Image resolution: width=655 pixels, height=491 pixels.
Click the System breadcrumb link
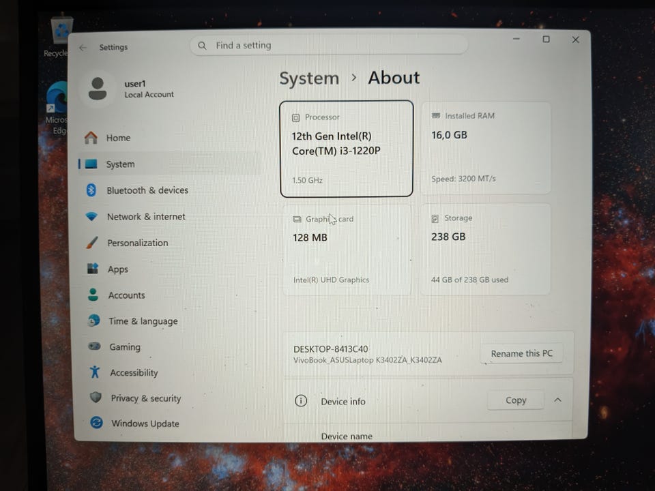coord(309,78)
